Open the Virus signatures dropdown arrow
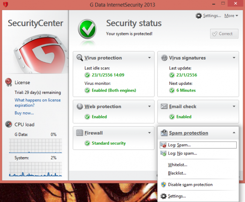This screenshot has height=202, width=245. 234,58
